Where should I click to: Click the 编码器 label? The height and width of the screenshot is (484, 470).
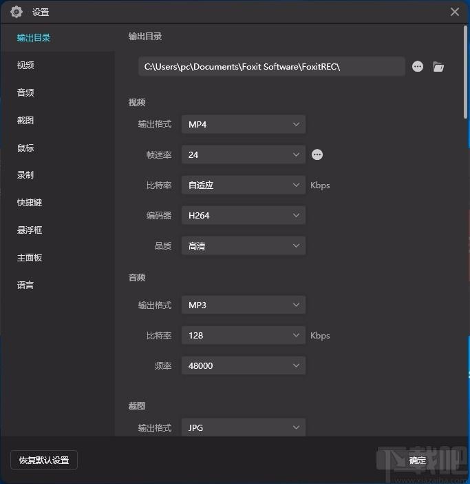pyautogui.click(x=159, y=215)
